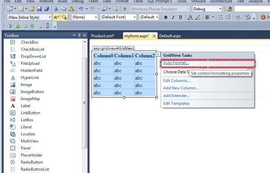Open the Windows Phone Emulator dropdown
The width and height of the screenshot is (270, 173).
pos(188,9)
